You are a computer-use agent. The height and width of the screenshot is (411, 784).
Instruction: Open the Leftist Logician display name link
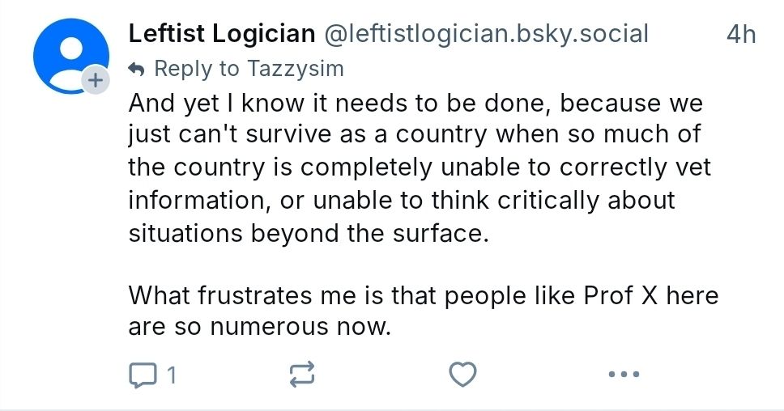point(221,34)
